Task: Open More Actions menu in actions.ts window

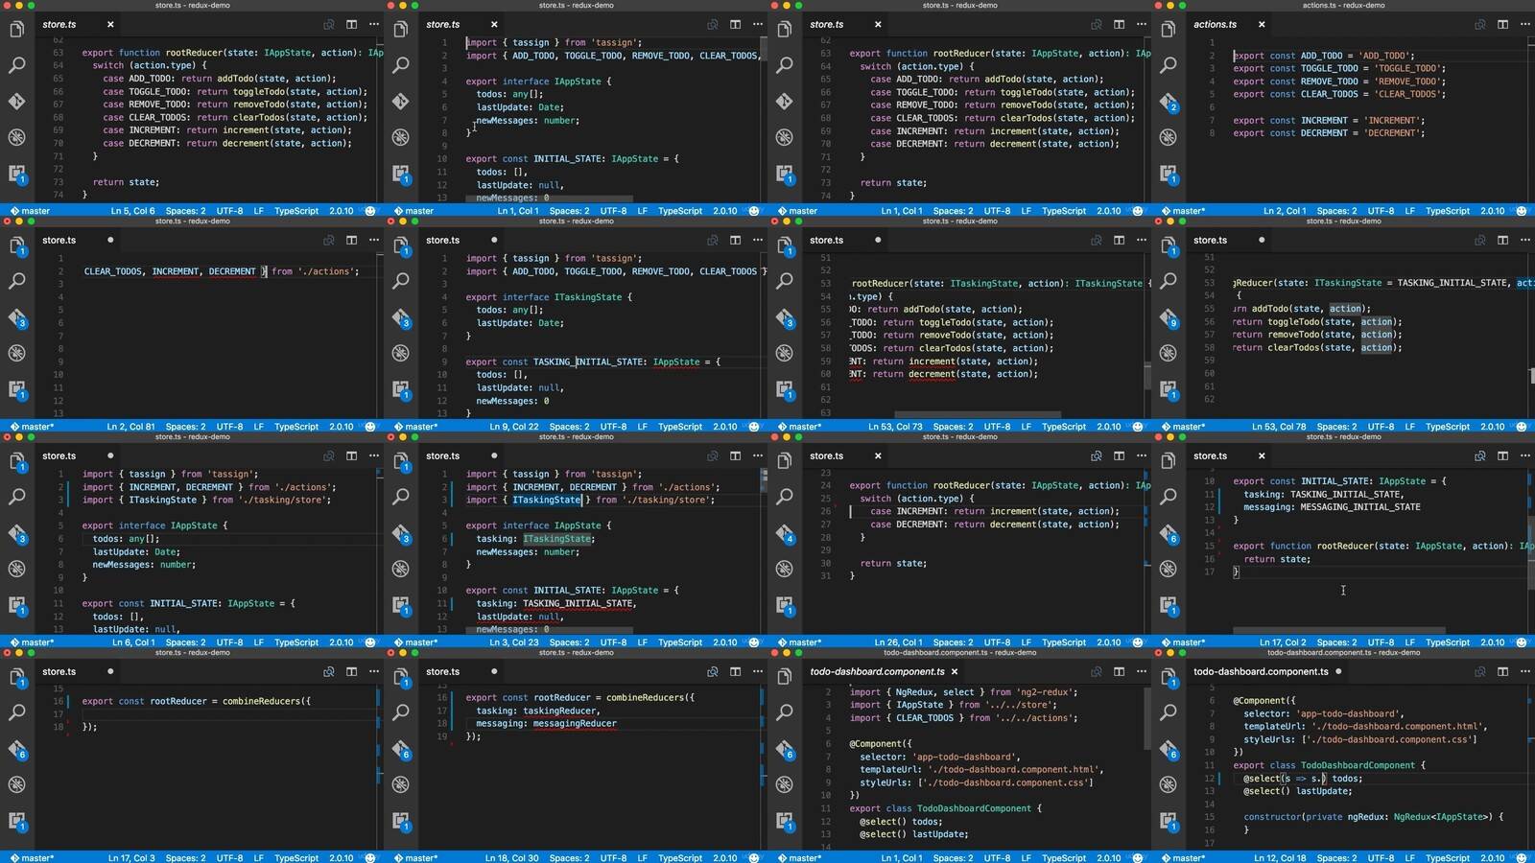Action: pyautogui.click(x=1524, y=25)
